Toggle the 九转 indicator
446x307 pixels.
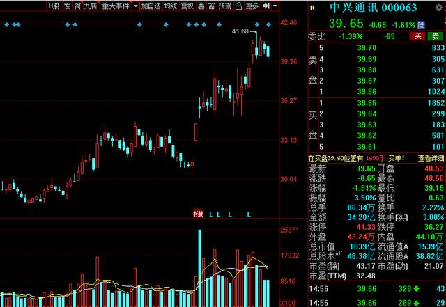click(91, 6)
